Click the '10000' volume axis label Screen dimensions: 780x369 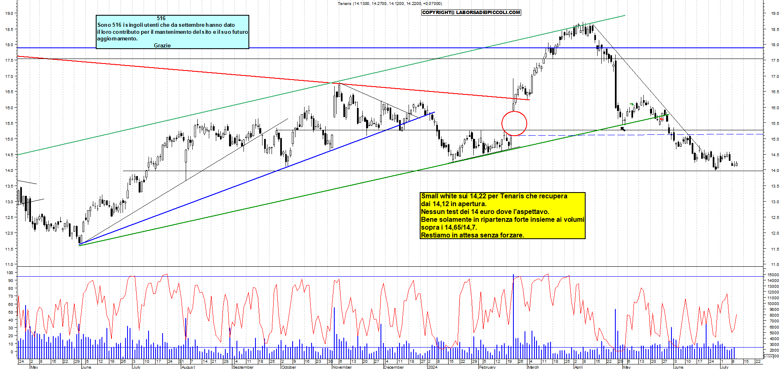click(x=773, y=303)
